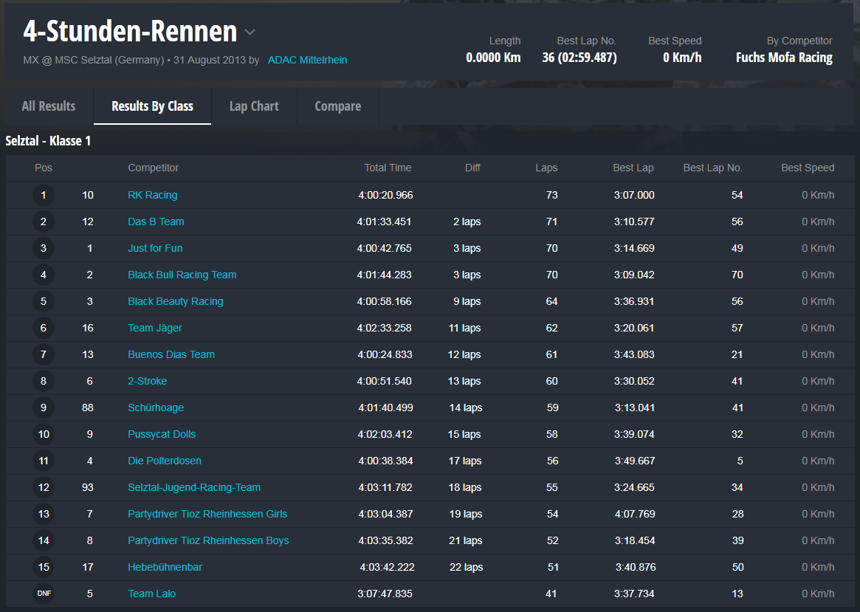Open the Lap Chart tab
The width and height of the screenshot is (860, 612).
click(254, 106)
